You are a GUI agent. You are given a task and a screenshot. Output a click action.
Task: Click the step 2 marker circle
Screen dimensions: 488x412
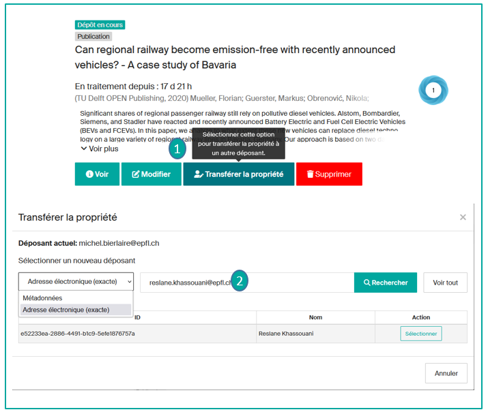[240, 282]
